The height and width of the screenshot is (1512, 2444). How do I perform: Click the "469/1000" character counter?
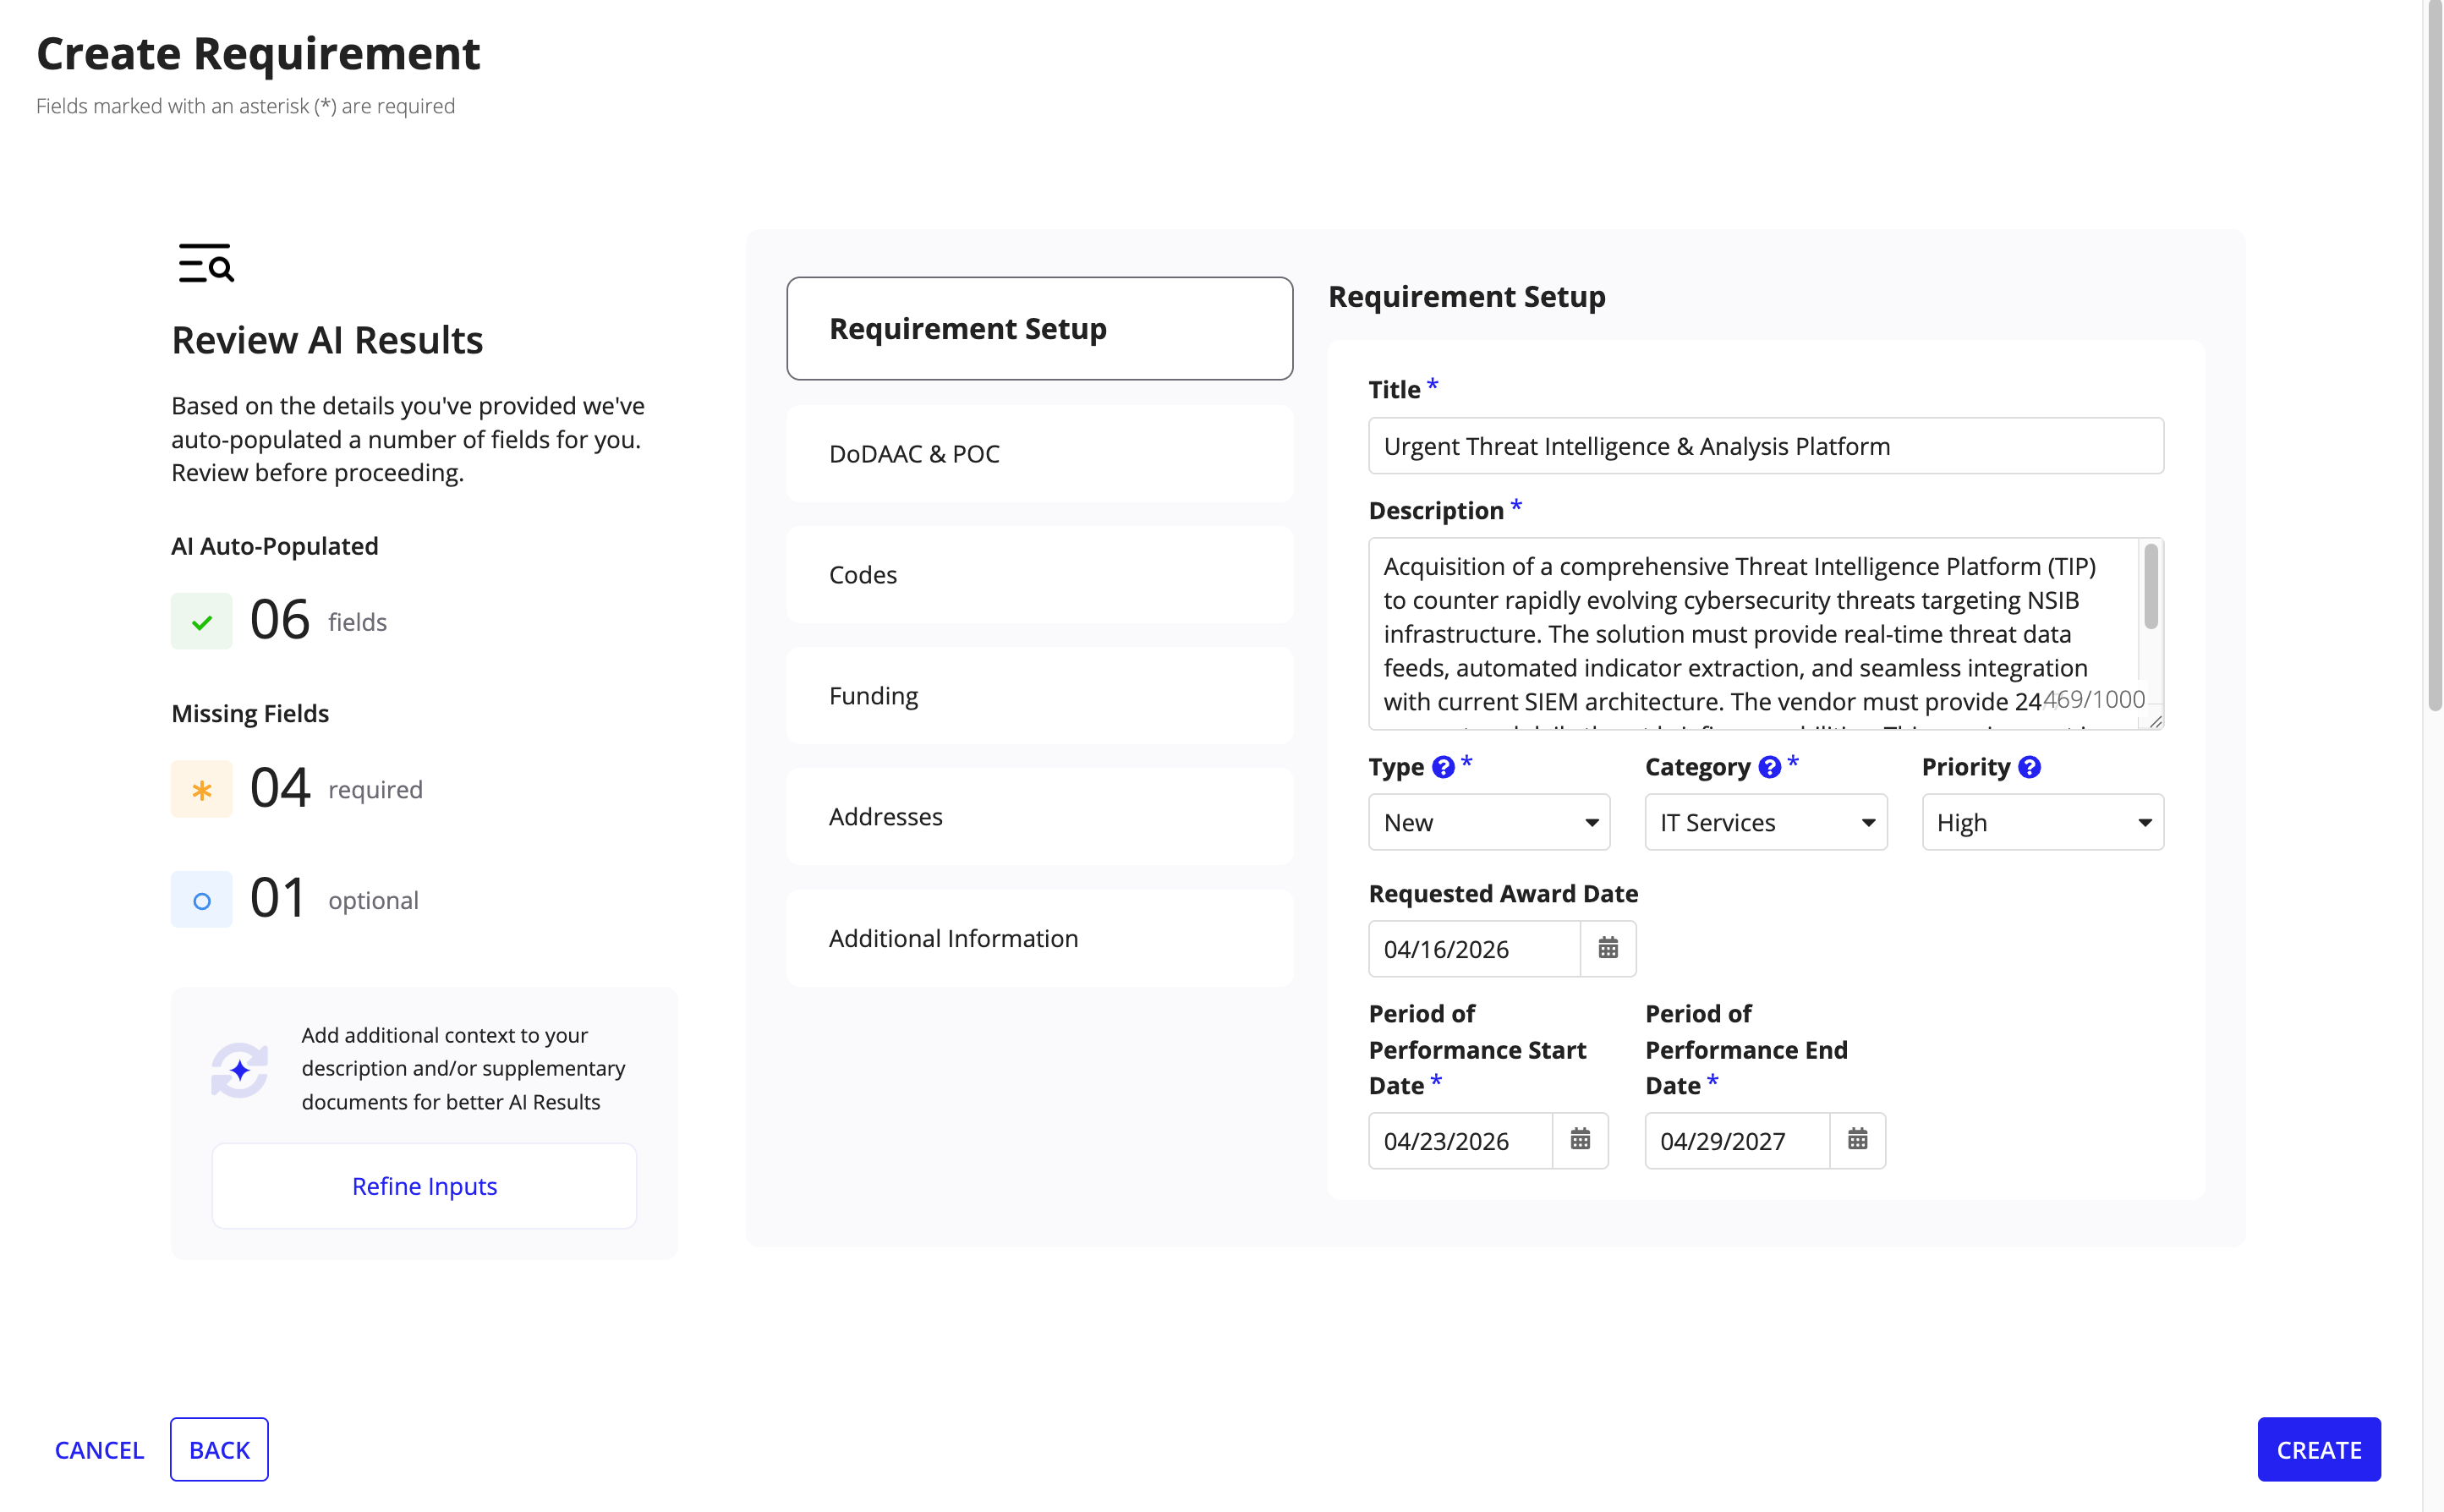point(2094,699)
